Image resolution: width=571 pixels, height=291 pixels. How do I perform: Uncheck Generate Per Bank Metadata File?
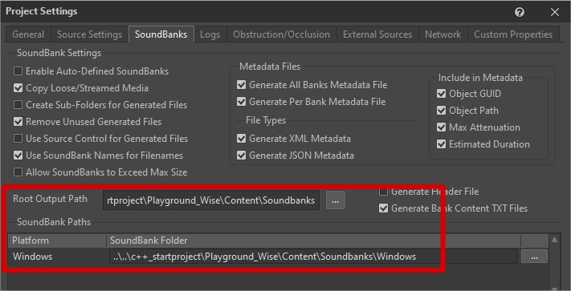point(241,102)
